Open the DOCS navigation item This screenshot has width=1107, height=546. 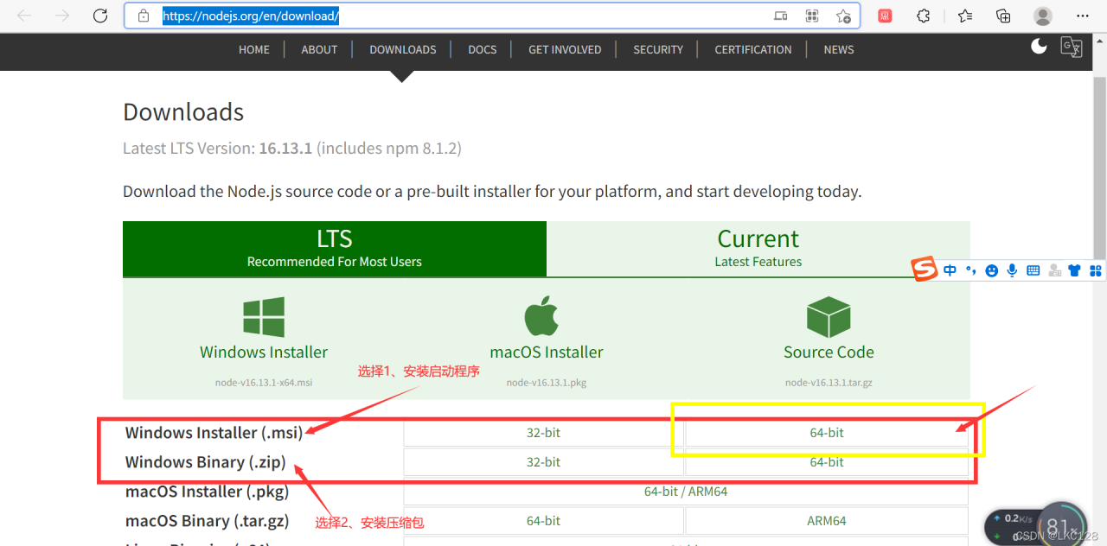coord(483,49)
